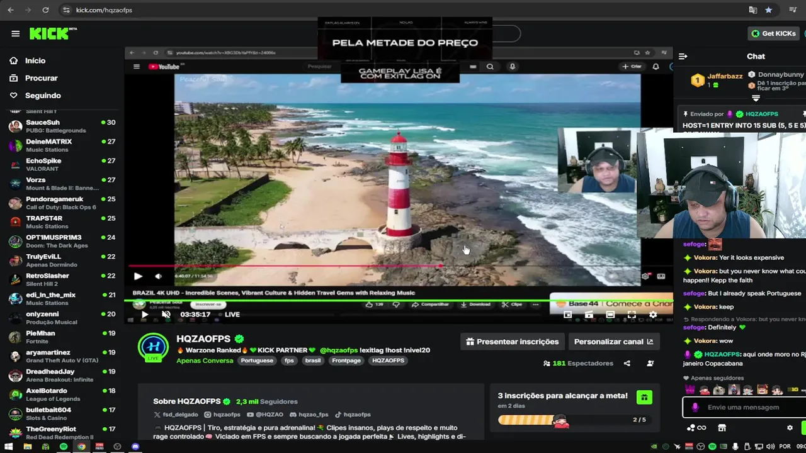Go to Início in sidebar
The height and width of the screenshot is (453, 806).
click(36, 60)
